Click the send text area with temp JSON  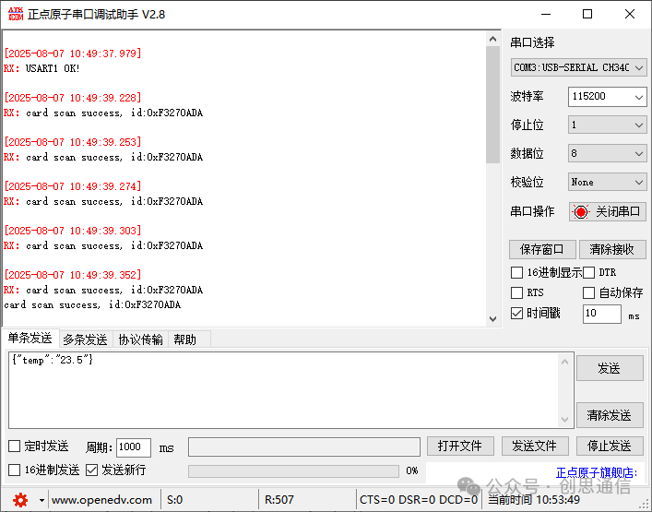(x=283, y=390)
